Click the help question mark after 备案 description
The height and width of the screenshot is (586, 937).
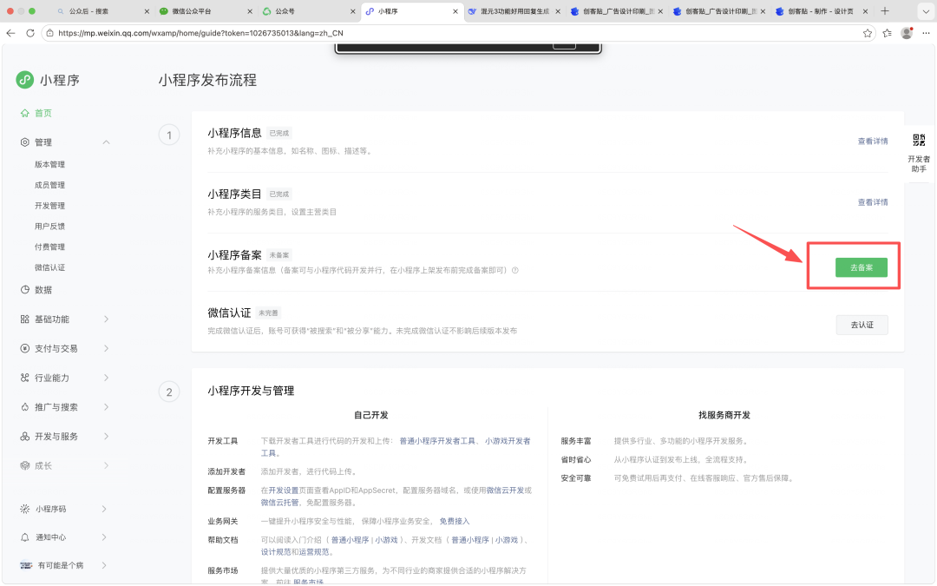515,270
